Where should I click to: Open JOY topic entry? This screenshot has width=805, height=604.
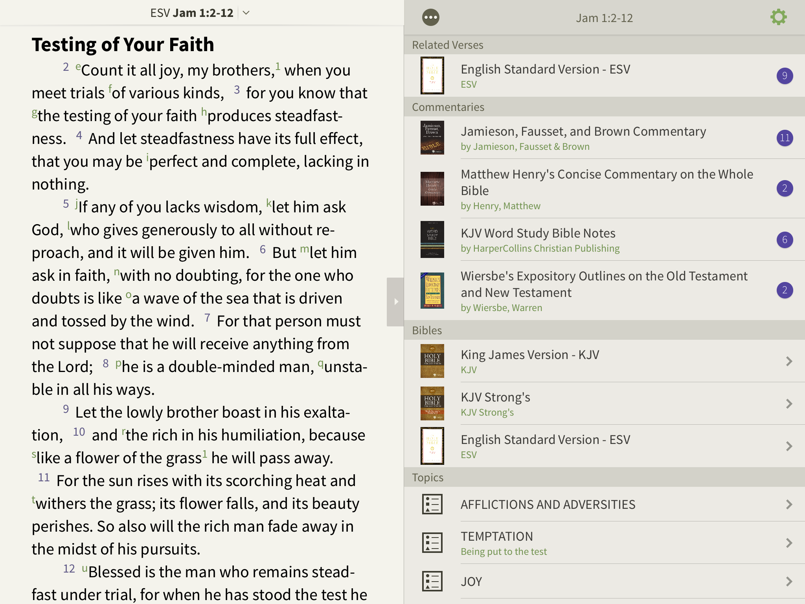click(605, 581)
